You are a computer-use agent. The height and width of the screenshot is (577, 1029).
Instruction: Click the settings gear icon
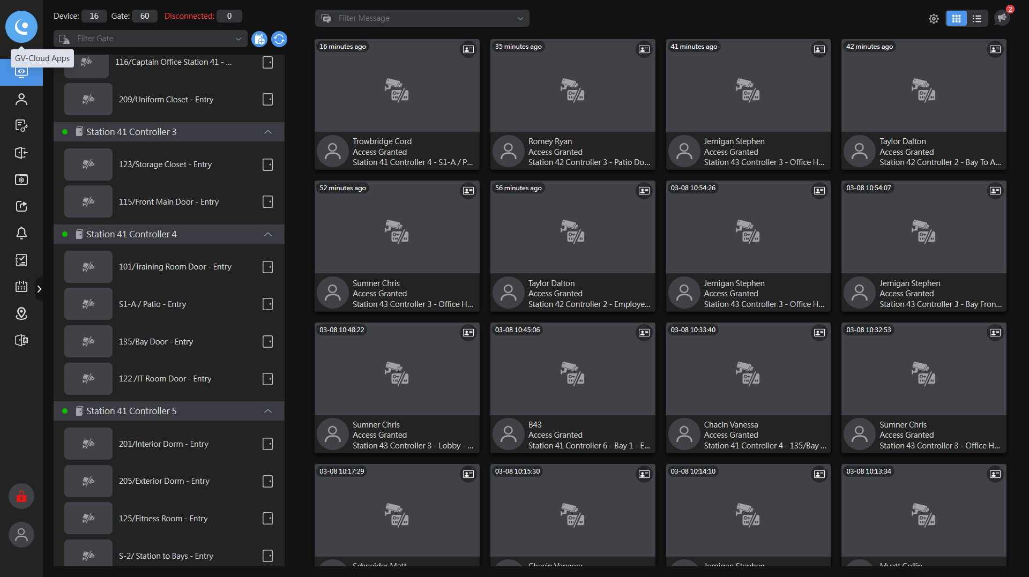[x=934, y=19]
